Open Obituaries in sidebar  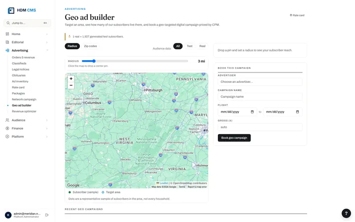click(19, 75)
